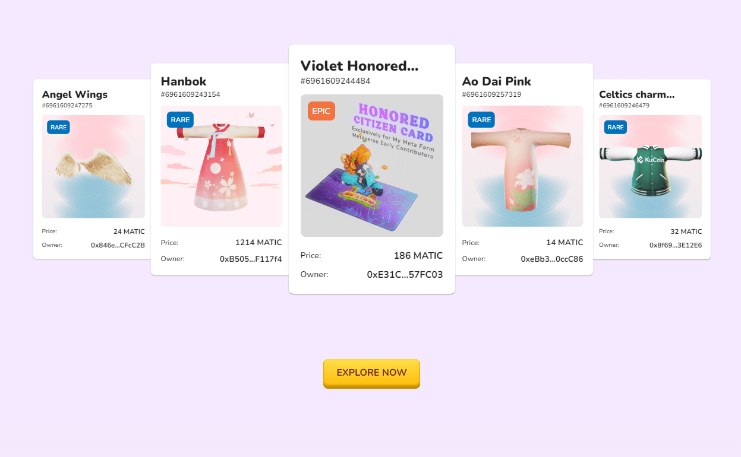This screenshot has width=741, height=457.
Task: Click item ID #6961609244484
Action: pyautogui.click(x=335, y=81)
